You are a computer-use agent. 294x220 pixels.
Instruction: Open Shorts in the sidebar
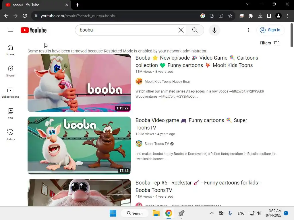(x=10, y=71)
